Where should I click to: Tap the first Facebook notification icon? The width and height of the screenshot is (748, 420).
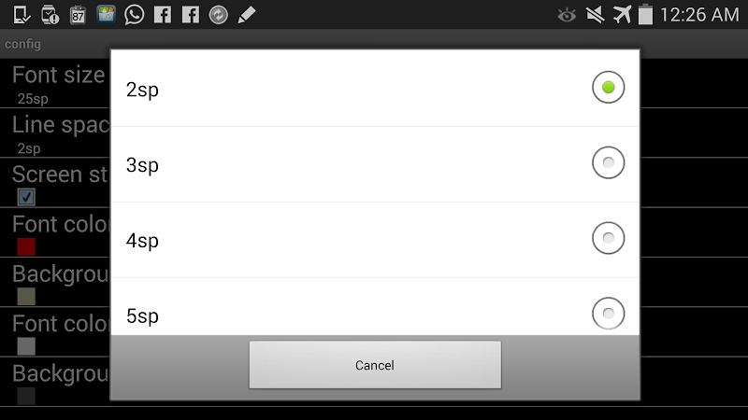[x=162, y=15]
